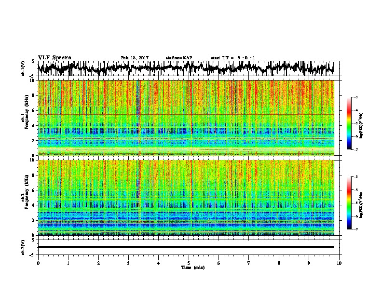Click the "VLF Spectra" title text
The height and width of the screenshot is (295, 382).
[x=55, y=58]
